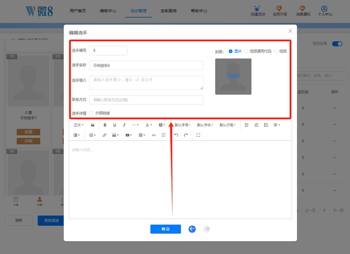Open the text color picker dropdown
This screenshot has width=350, height=254.
[149, 125]
